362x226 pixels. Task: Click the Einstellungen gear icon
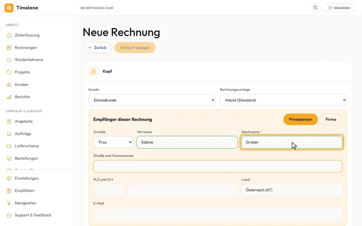pos(9,179)
